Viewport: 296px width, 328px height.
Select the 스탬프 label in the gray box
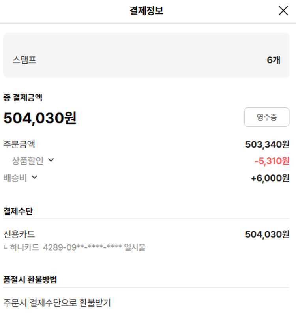[x=24, y=60]
